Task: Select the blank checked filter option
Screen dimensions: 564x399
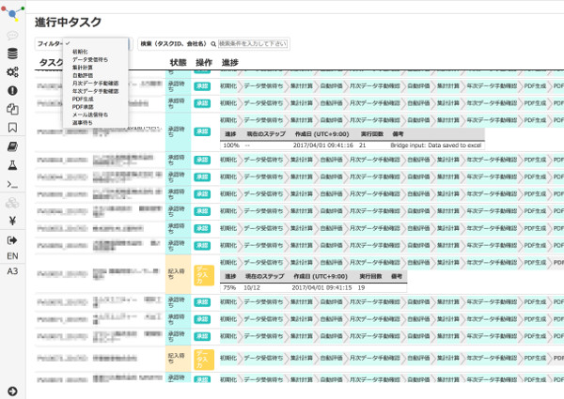Action: [x=95, y=43]
